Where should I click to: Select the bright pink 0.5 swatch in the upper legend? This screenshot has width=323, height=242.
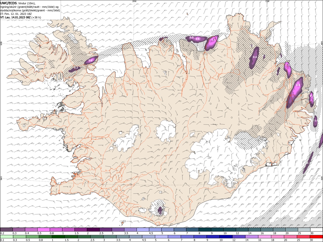click(x=43, y=230)
